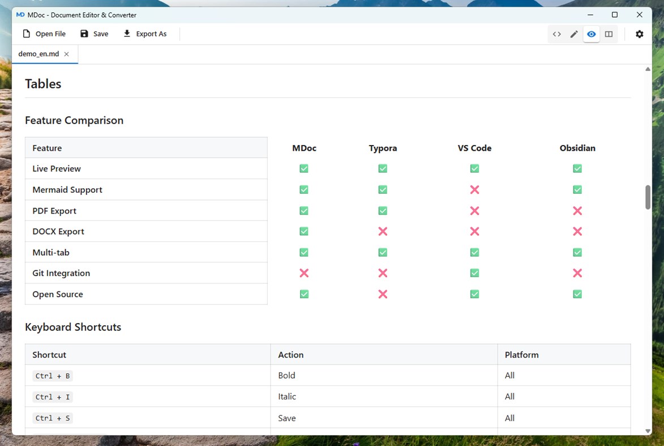Screen dimensions: 664x446
Task: Click the Git Integration row label
Action: coord(61,274)
